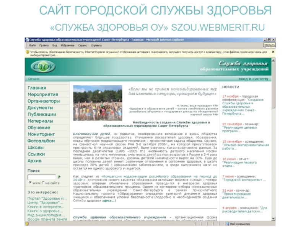The height and width of the screenshot is (230, 306).
Task: Open the Избранное menu
Action: pyautogui.click(x=68, y=45)
